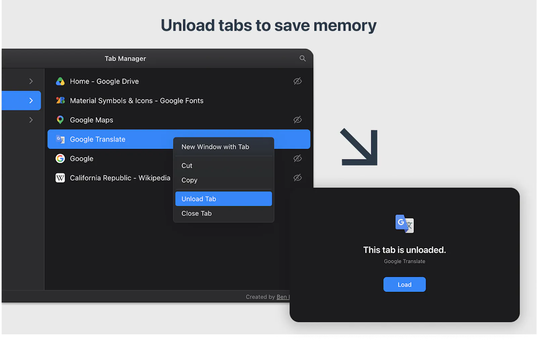Click Google Translate caption under unloaded message

[x=404, y=261]
